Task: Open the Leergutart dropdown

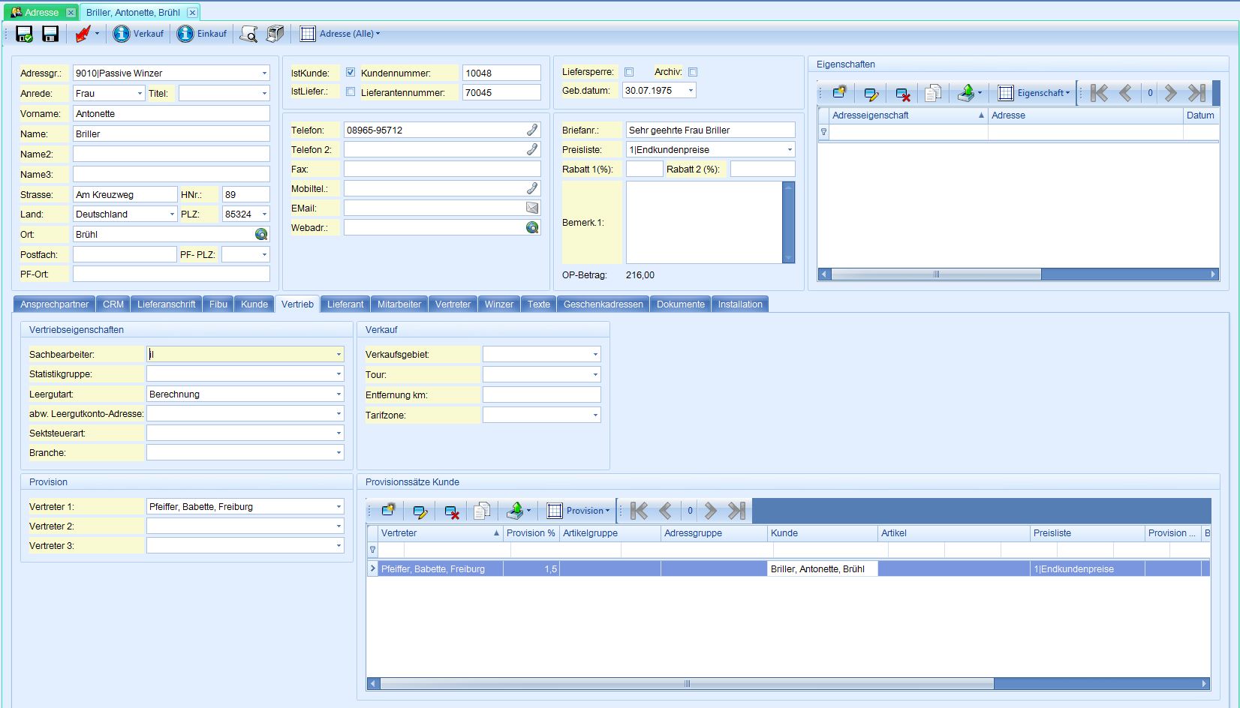Action: (339, 394)
